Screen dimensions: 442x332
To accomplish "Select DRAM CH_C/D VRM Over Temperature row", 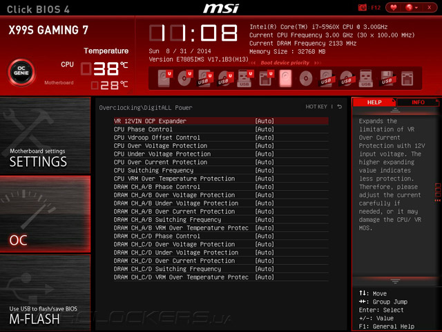I will point(221,277).
